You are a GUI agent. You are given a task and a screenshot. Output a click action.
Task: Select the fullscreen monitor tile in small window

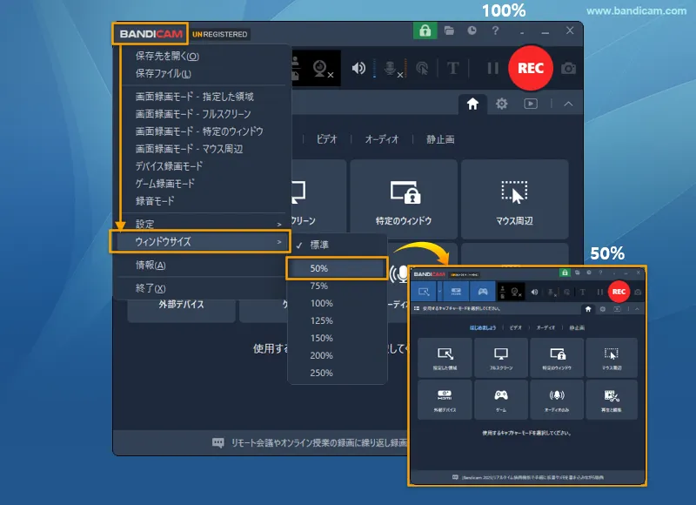pyautogui.click(x=501, y=358)
